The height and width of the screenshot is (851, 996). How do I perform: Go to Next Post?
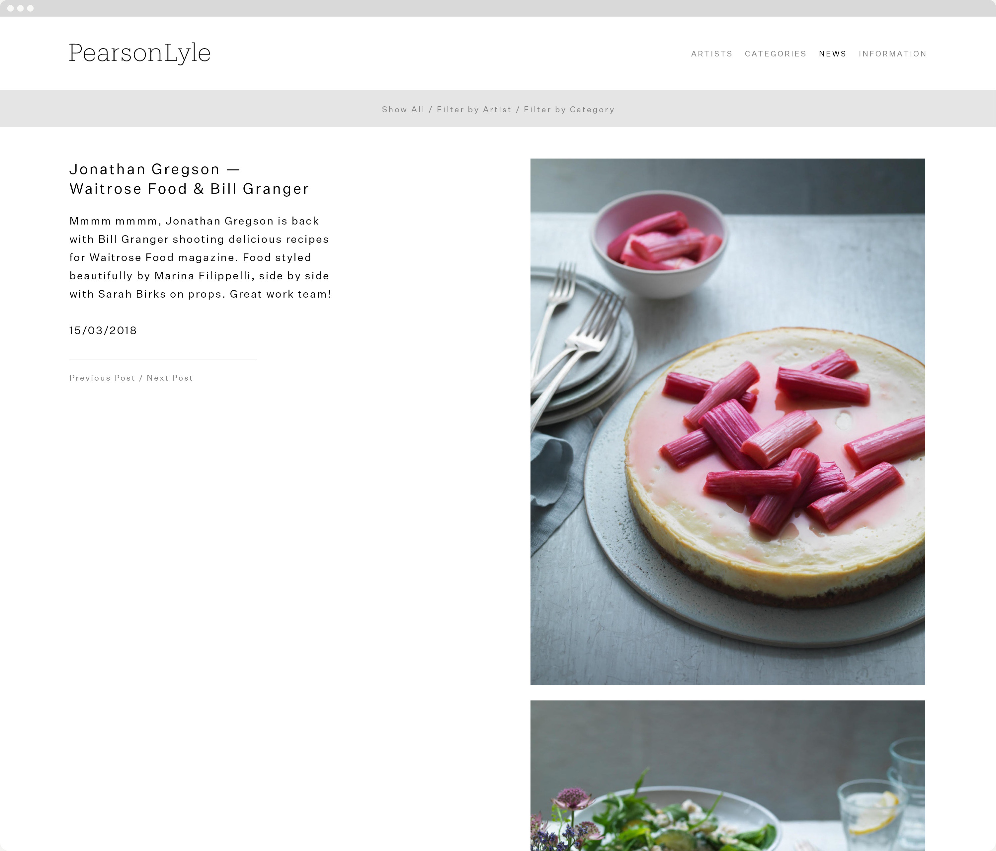(x=170, y=378)
